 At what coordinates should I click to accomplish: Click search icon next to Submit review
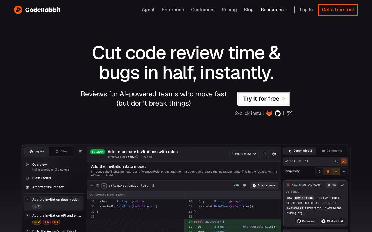[264, 154]
